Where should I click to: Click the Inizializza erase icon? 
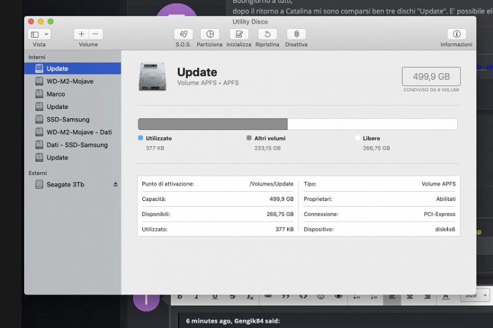click(x=238, y=35)
